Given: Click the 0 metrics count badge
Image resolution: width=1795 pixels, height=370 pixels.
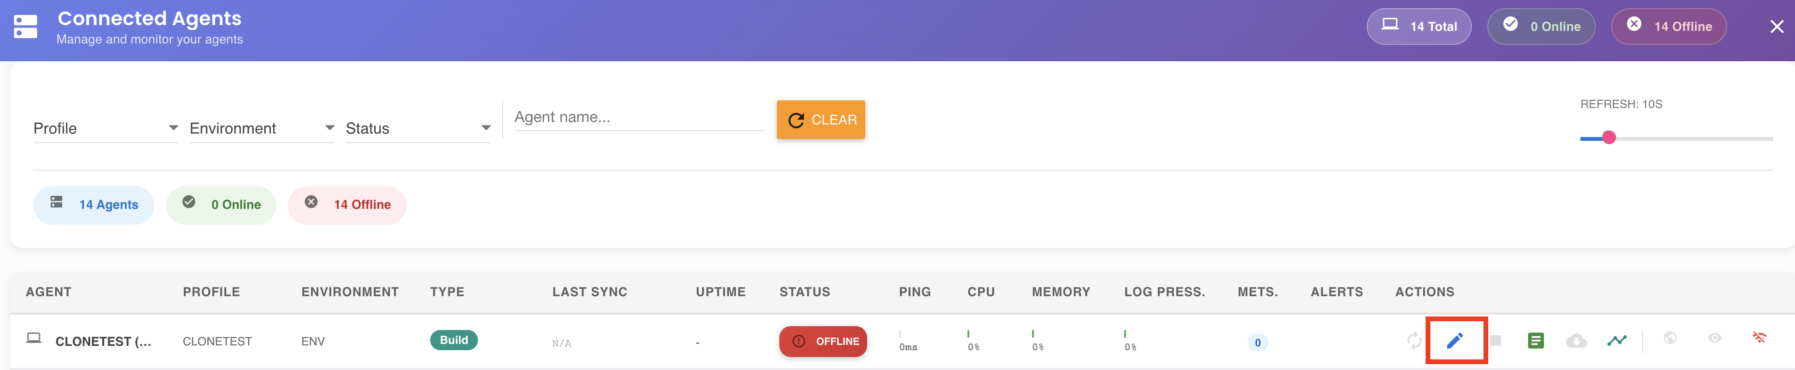Looking at the screenshot, I should (1257, 343).
